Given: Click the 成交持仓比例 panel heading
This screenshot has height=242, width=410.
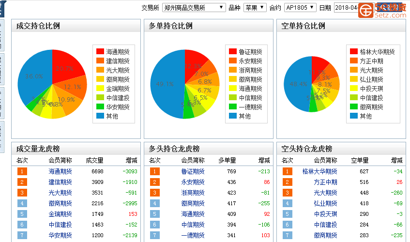Looking at the screenshot, I should [x=38, y=26].
